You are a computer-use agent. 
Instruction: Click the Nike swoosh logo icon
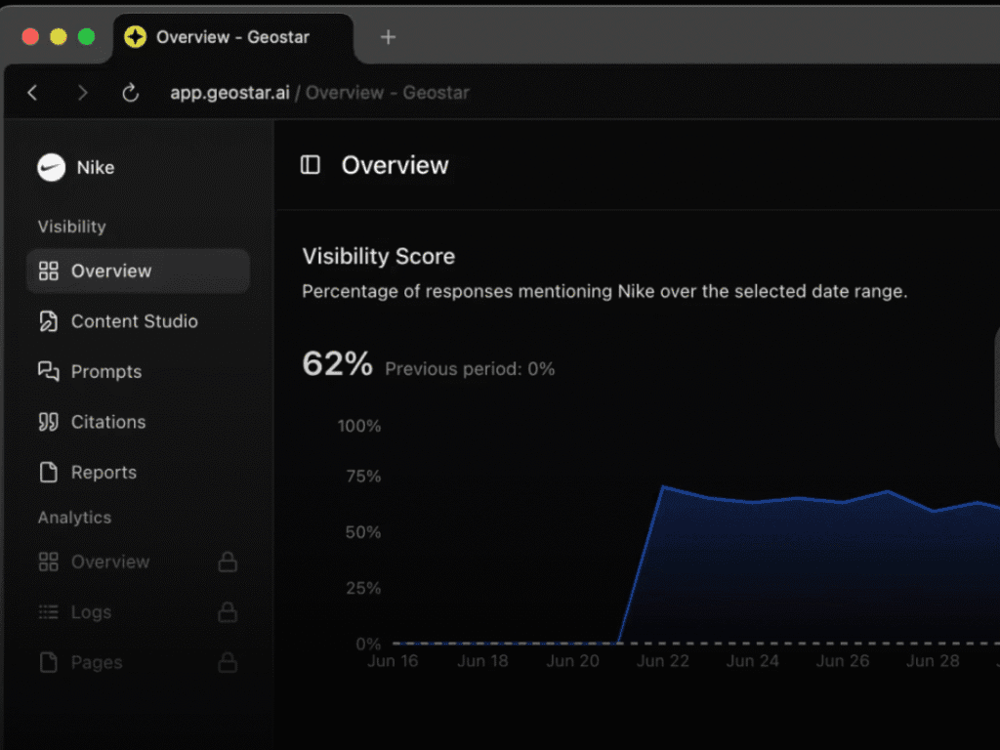click(x=51, y=168)
